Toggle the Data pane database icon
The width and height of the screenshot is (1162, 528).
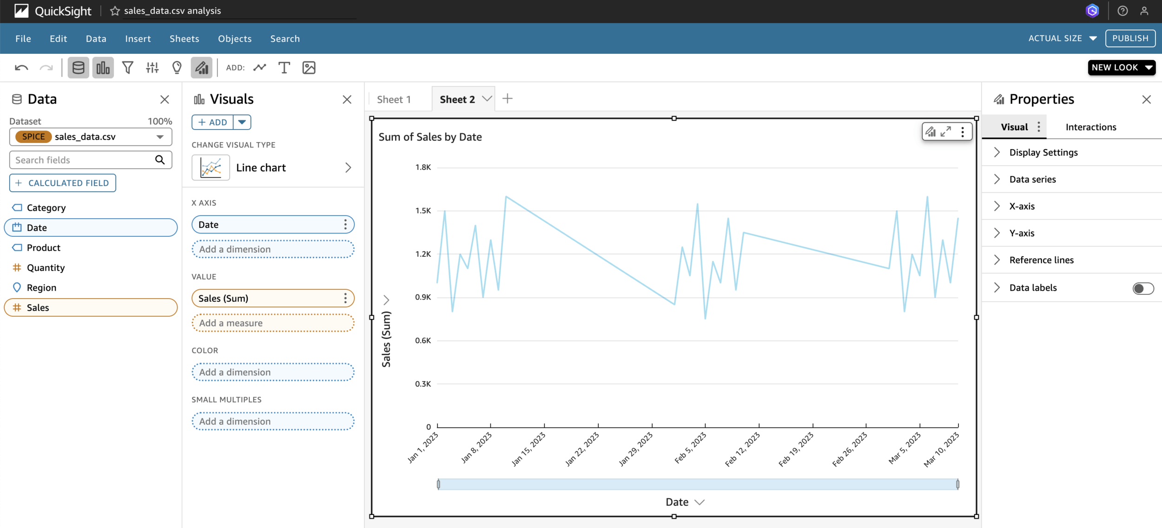point(78,68)
